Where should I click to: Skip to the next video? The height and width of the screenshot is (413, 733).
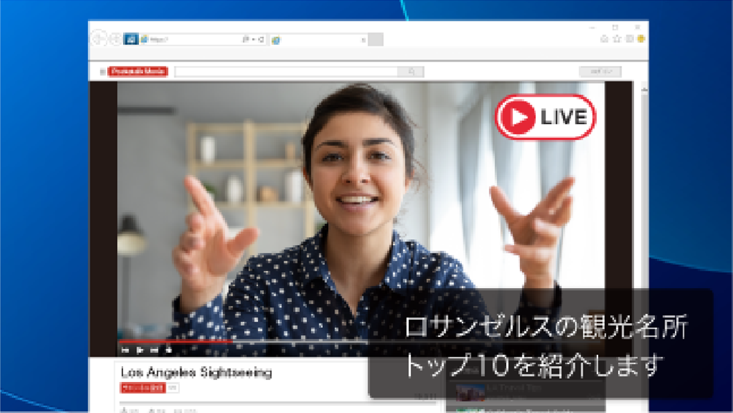tap(154, 350)
